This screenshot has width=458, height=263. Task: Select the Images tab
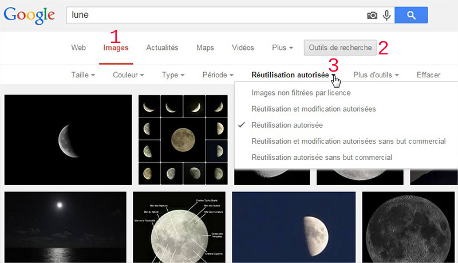point(116,48)
